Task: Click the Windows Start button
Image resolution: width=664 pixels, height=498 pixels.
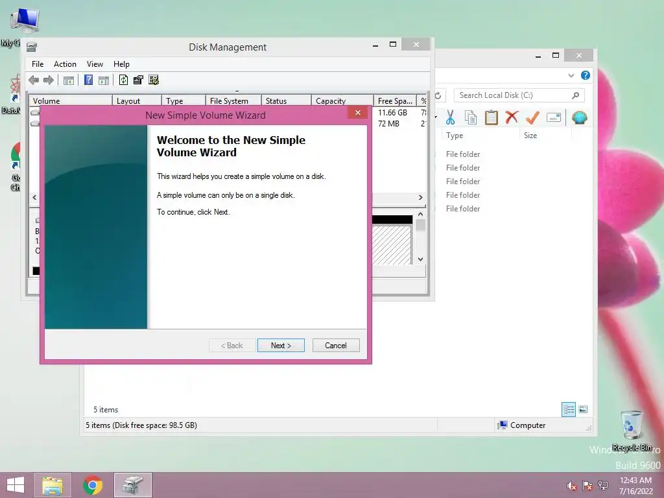Action: 16,485
